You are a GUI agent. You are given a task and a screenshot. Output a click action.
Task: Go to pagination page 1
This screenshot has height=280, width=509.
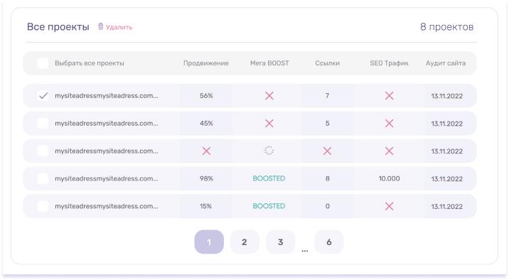tap(209, 242)
